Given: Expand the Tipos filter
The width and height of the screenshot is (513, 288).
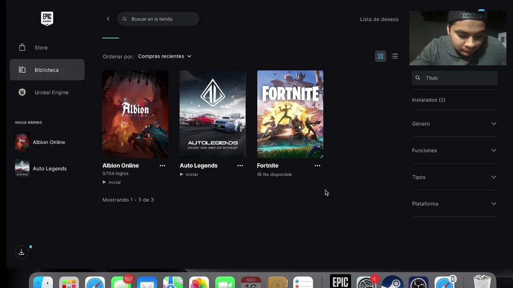Looking at the screenshot, I should tap(454, 177).
